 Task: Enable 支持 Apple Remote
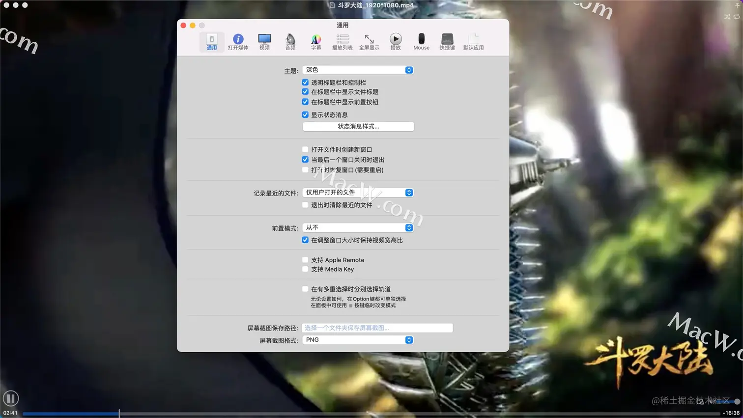(x=305, y=260)
